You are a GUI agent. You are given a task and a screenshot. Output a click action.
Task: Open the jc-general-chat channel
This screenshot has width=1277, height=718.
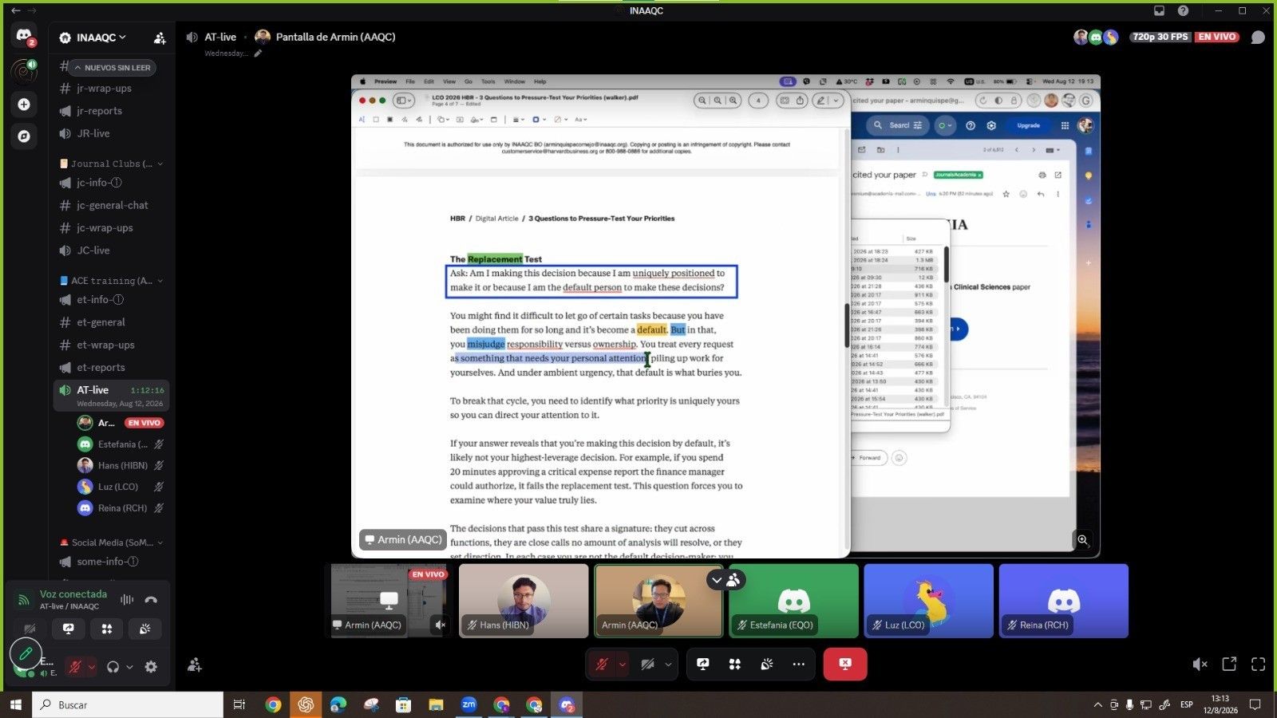pos(111,205)
